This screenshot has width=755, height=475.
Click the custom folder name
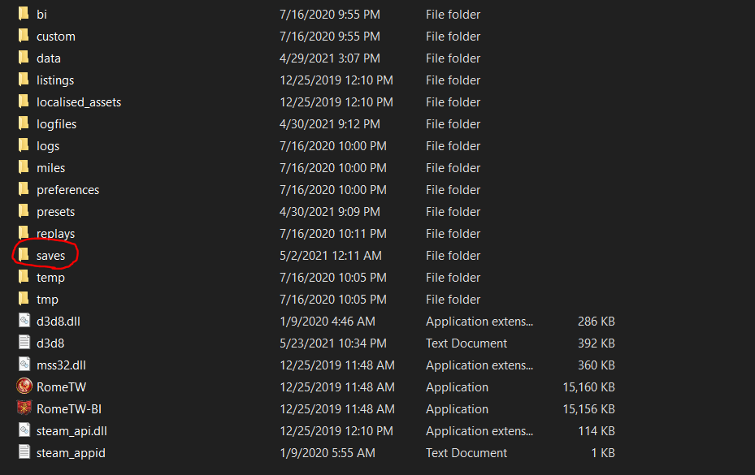pos(55,37)
